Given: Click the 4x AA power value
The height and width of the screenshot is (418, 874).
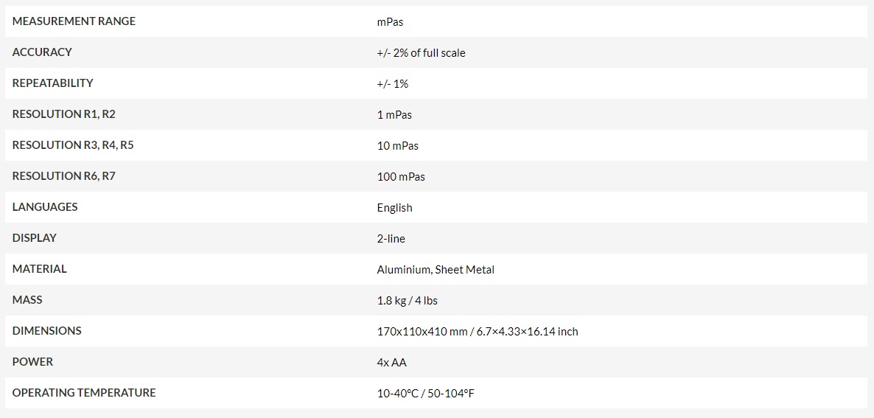Looking at the screenshot, I should [x=392, y=363].
